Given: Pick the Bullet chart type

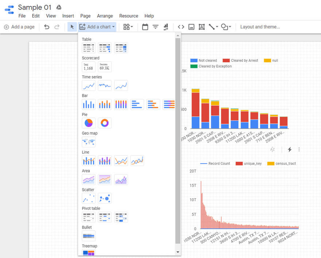Looking at the screenshot, I should coord(89,235).
